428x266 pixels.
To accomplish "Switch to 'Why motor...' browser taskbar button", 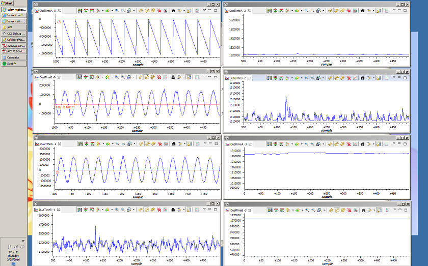I will tap(14, 10).
